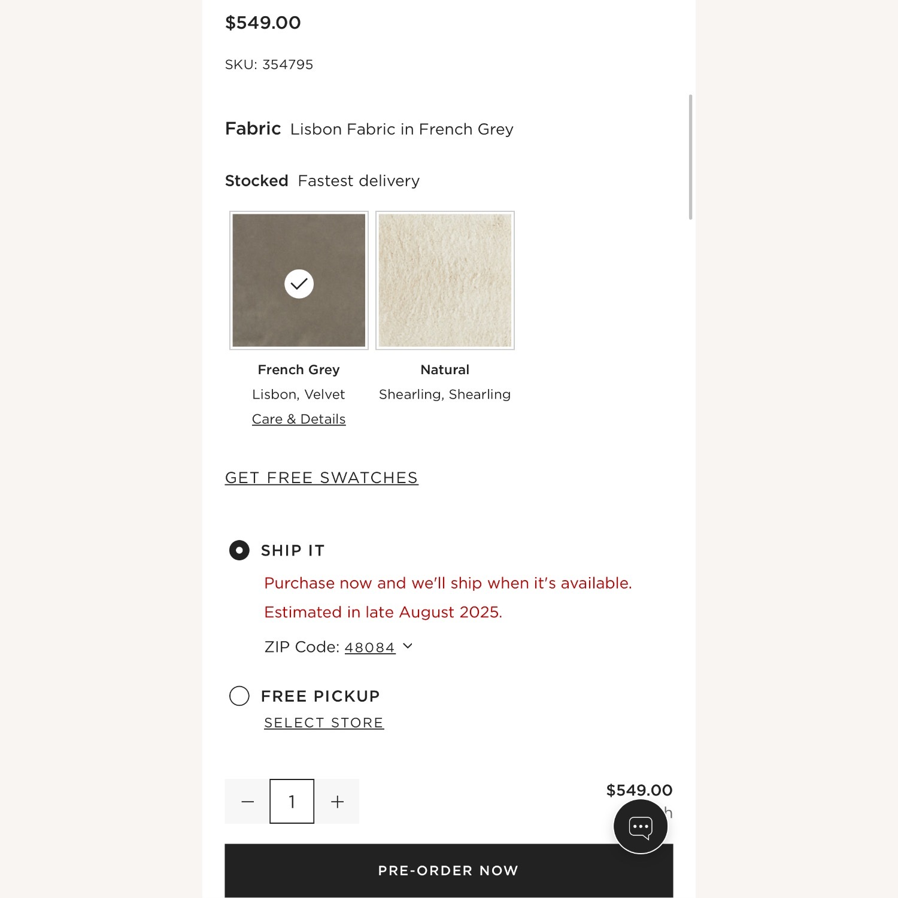Select the SHIP IT radio option
Screen dimensions: 898x898
239,550
